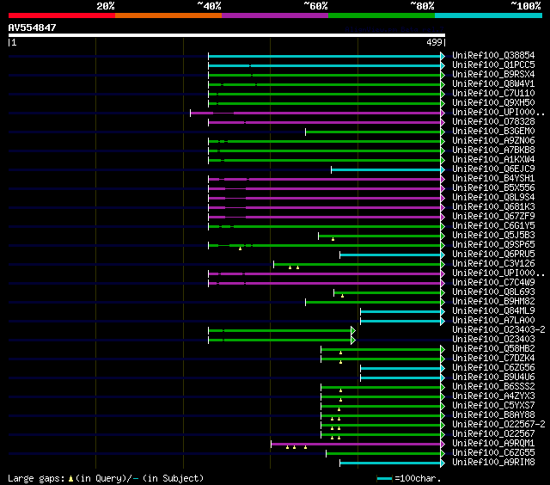550x485 pixels.
Task: Open the UniRef100_B3GEM0 subject
Action: 493,132
